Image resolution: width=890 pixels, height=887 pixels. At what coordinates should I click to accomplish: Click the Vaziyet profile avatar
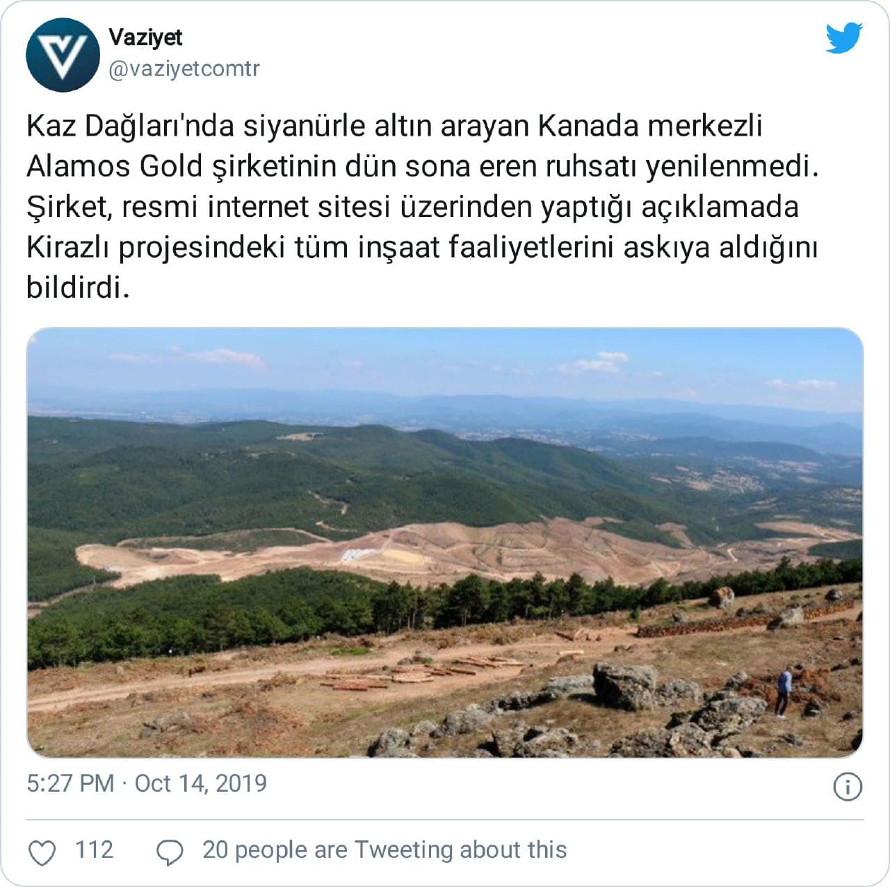pyautogui.click(x=63, y=55)
